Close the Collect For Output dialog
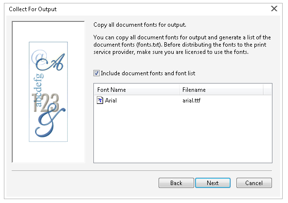288x203 pixels. 274,8
